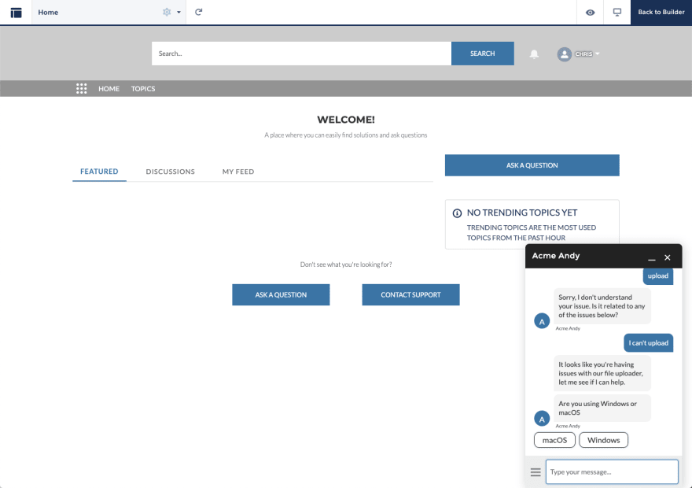Viewport: 692px width, 488px height.
Task: Click the WELCOME! heading
Action: [346, 120]
